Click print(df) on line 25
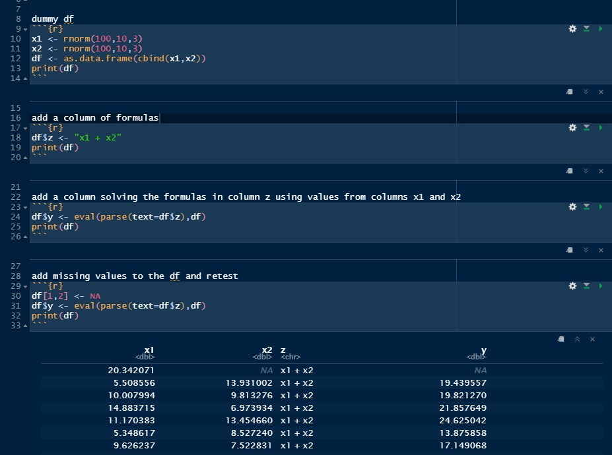This screenshot has width=612, height=455. point(55,227)
